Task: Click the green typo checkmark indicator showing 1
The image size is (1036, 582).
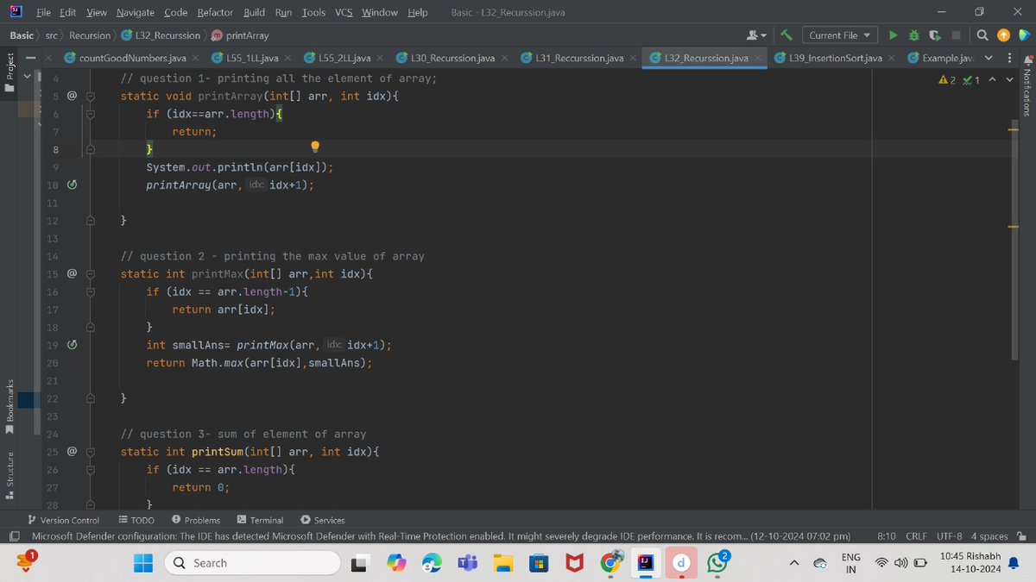Action: coord(970,79)
